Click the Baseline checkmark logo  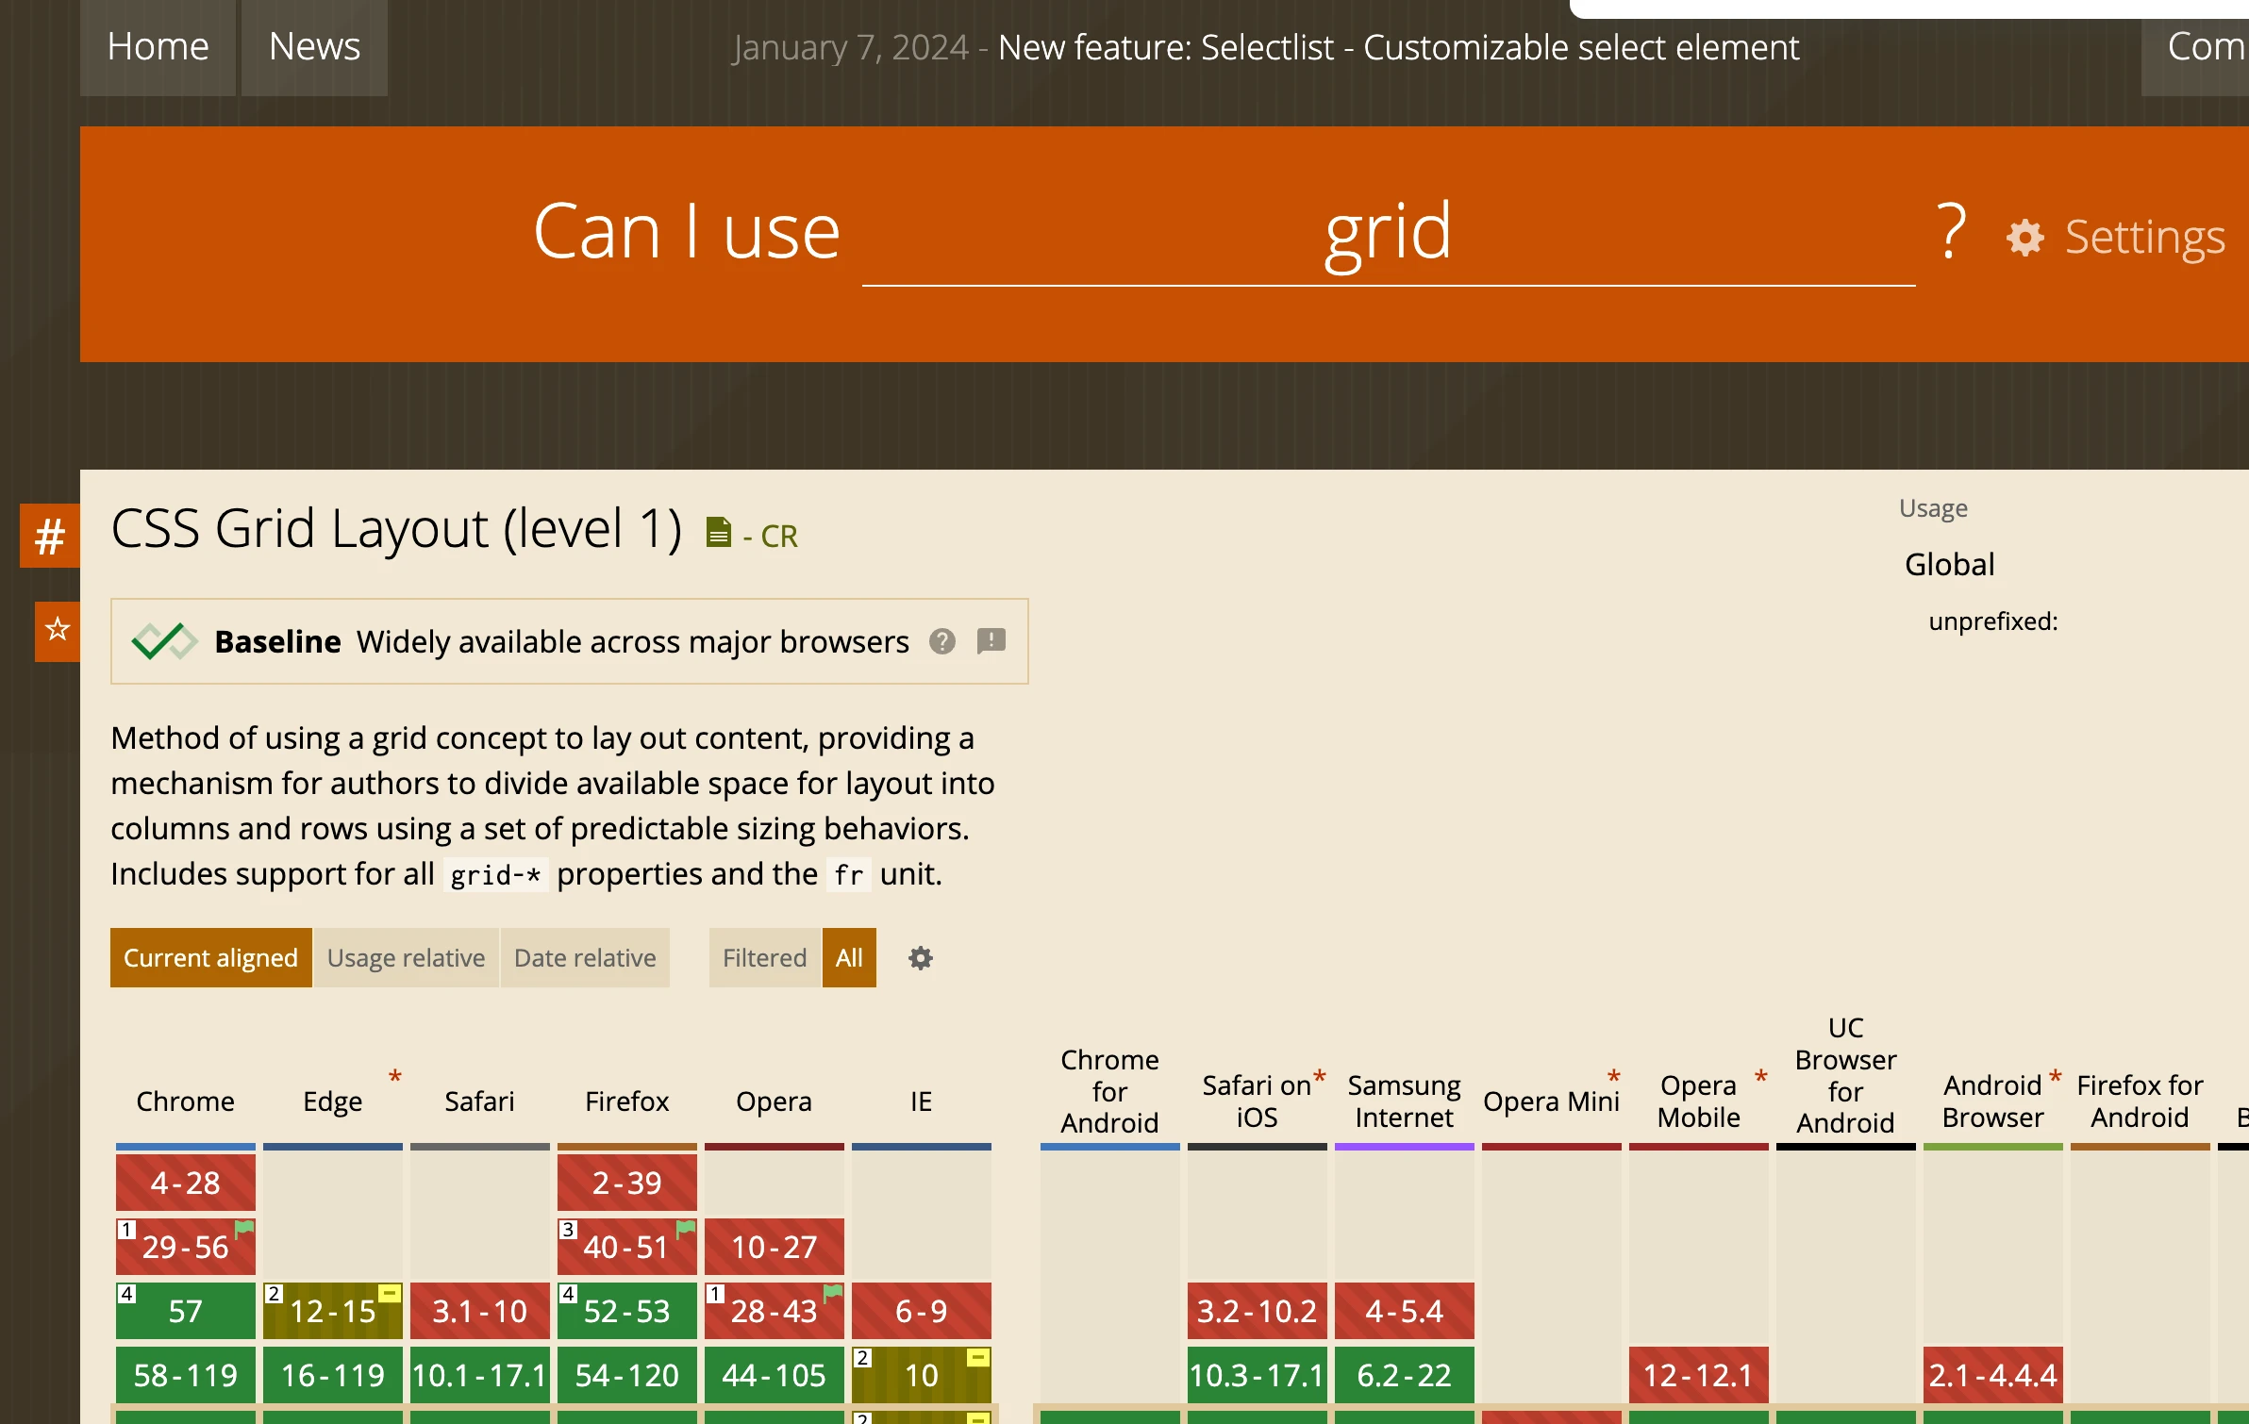click(165, 641)
